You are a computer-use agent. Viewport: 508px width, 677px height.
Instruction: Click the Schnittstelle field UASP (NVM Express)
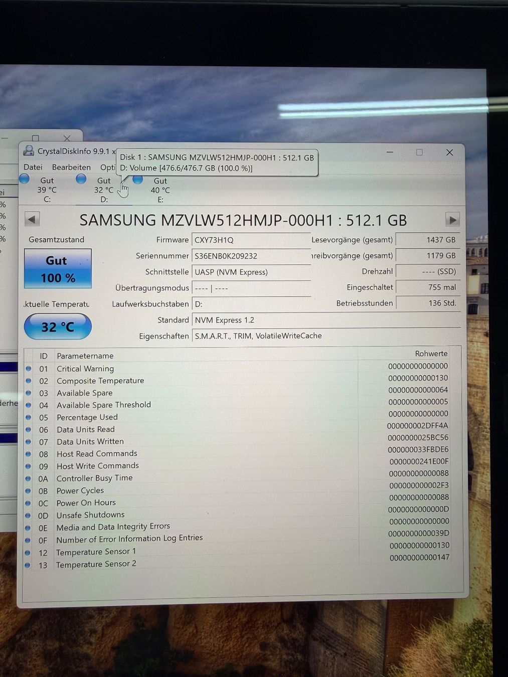pos(251,272)
